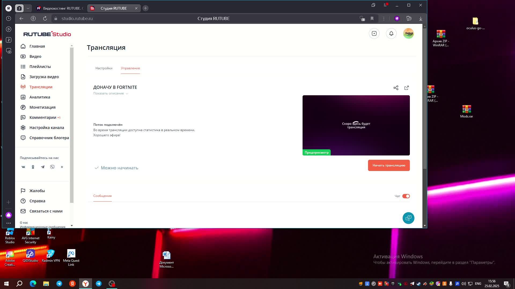Open the VK social link icon
Screen dimensions: 515x289
click(23, 167)
